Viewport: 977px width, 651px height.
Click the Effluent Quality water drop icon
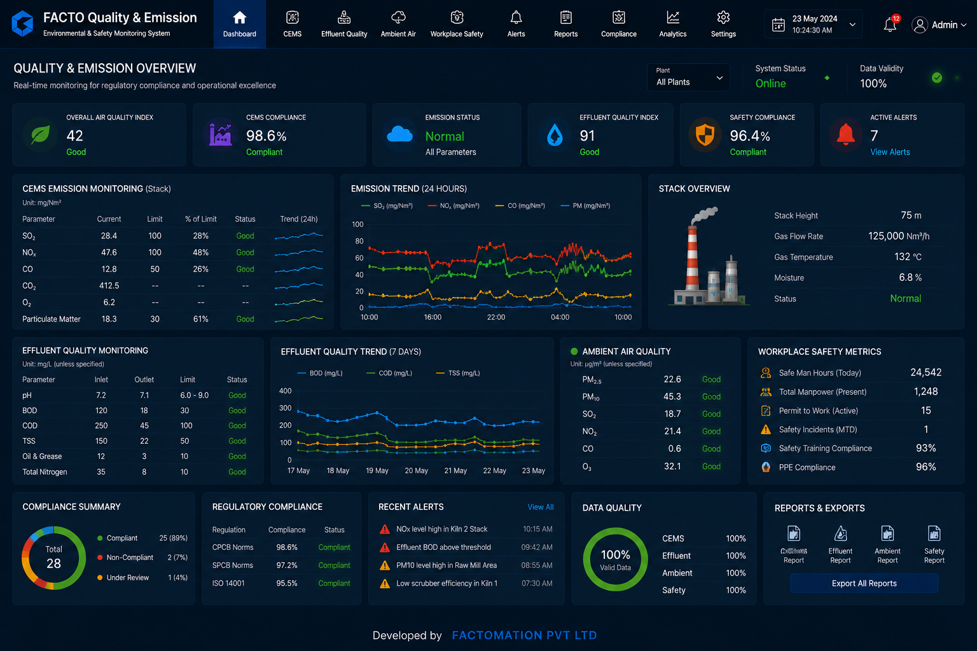click(x=555, y=135)
